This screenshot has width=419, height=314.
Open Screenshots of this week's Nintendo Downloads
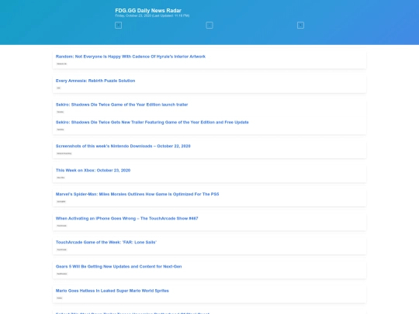(123, 146)
